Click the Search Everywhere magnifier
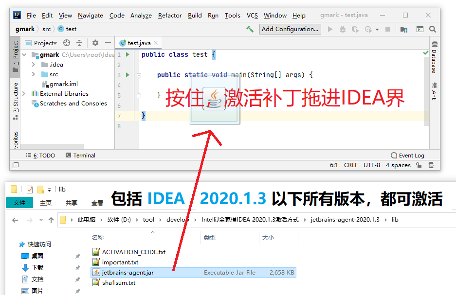Viewport: 456px width, 295px height. pyautogui.click(x=433, y=29)
